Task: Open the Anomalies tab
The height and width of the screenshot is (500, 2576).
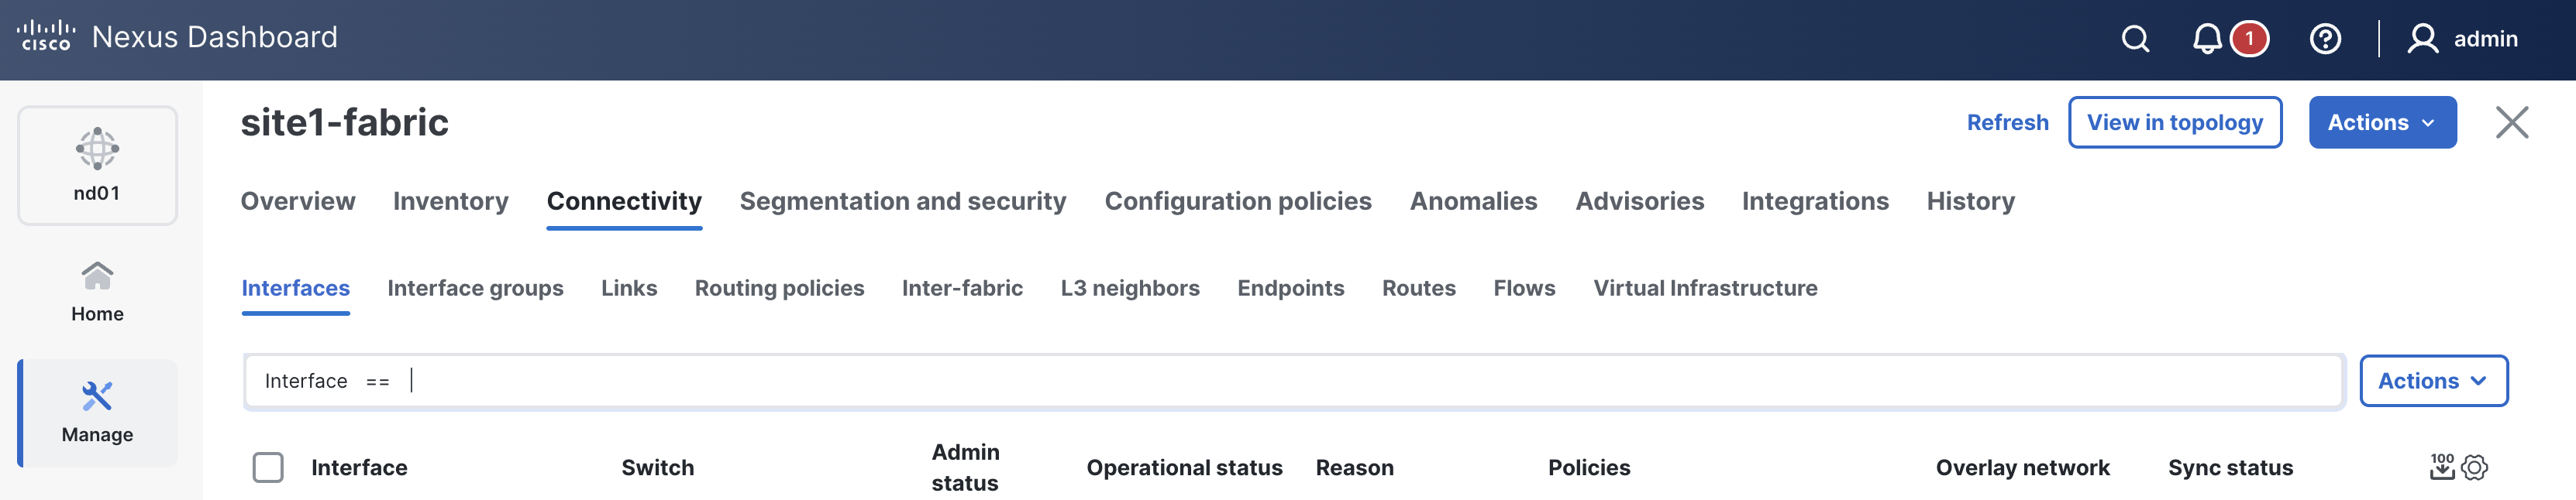Action: [x=1473, y=201]
